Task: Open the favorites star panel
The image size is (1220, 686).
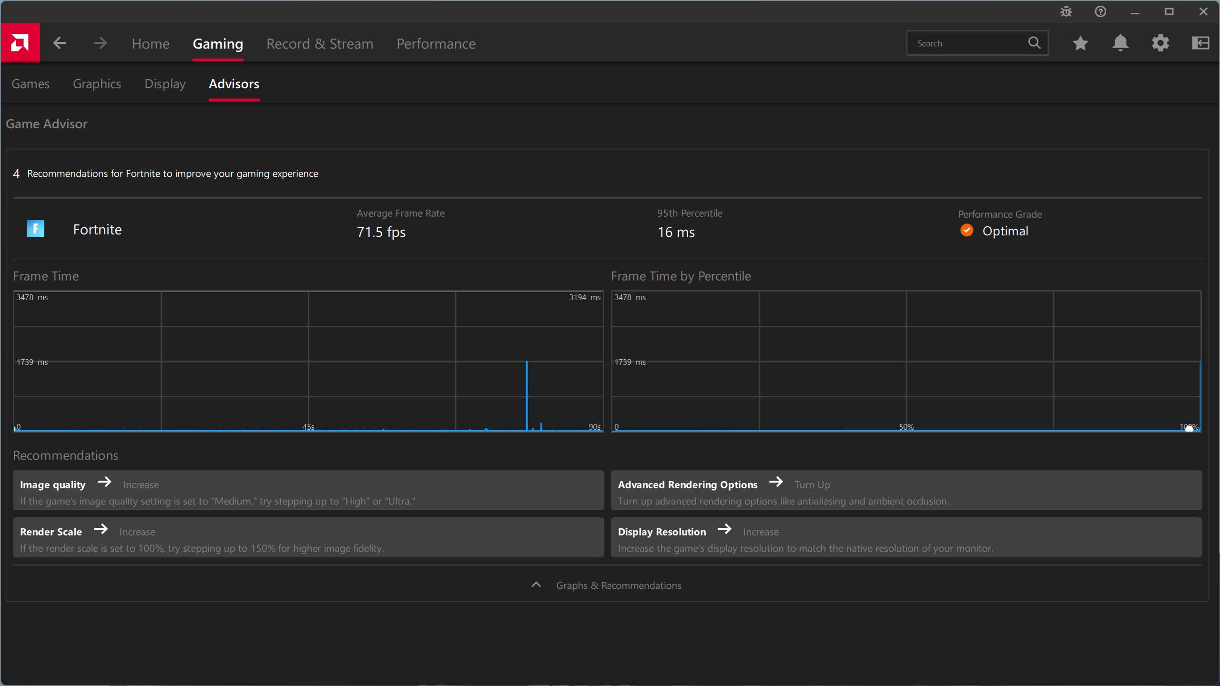Action: coord(1080,43)
